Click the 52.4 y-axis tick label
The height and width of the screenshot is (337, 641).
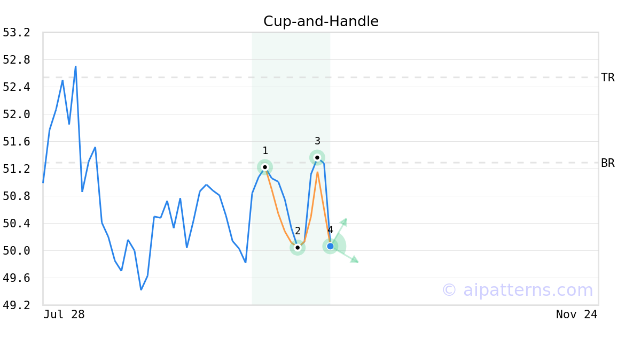pyautogui.click(x=17, y=87)
